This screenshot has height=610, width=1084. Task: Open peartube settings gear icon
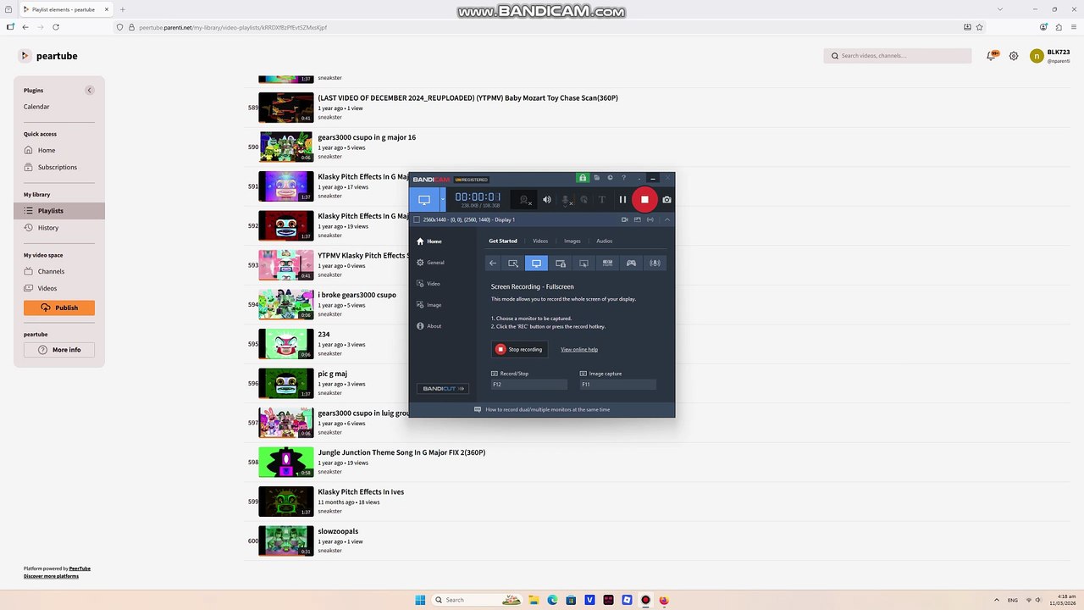1014,56
